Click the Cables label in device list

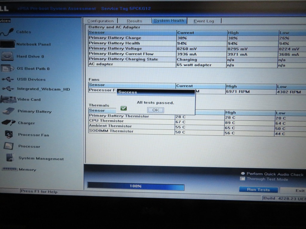coord(24,32)
